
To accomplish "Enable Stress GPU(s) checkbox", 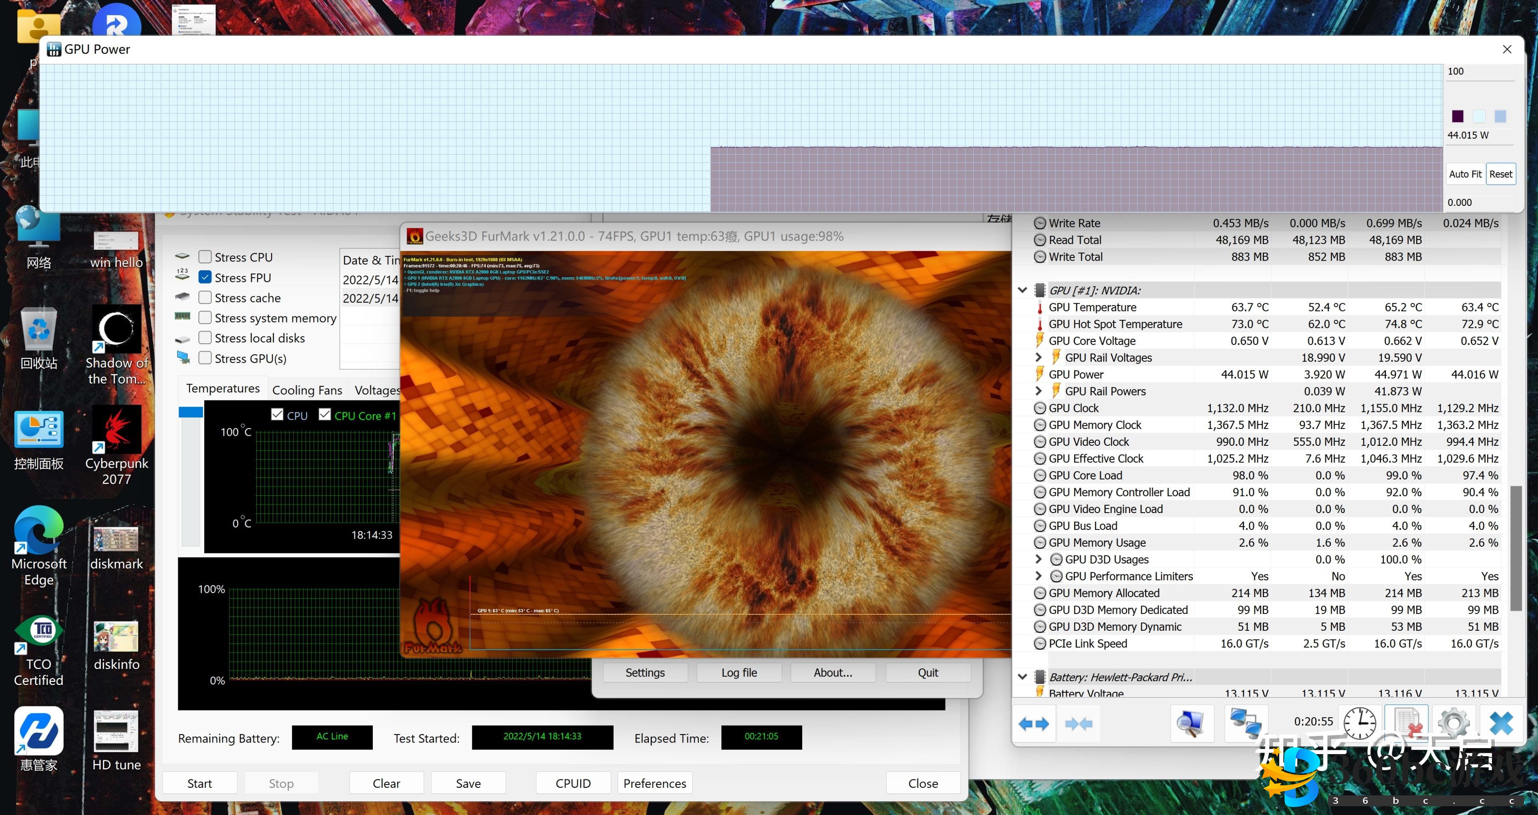I will [205, 358].
